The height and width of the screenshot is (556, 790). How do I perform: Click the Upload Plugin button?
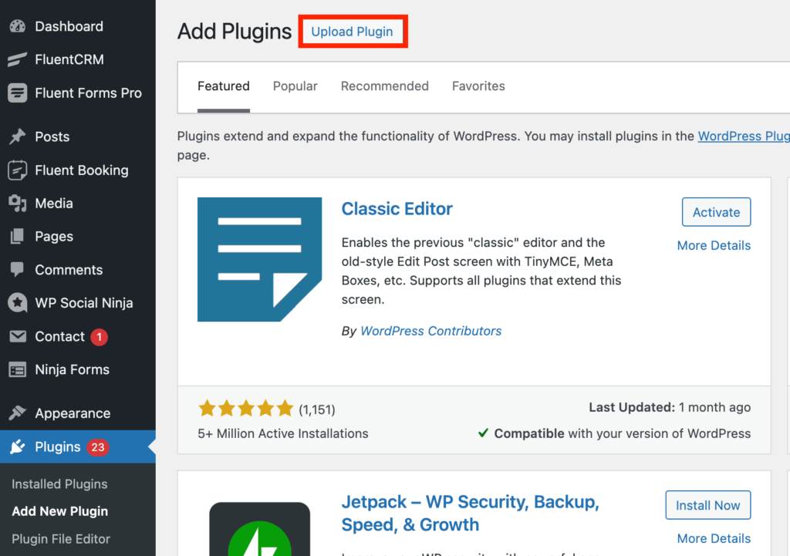click(352, 32)
